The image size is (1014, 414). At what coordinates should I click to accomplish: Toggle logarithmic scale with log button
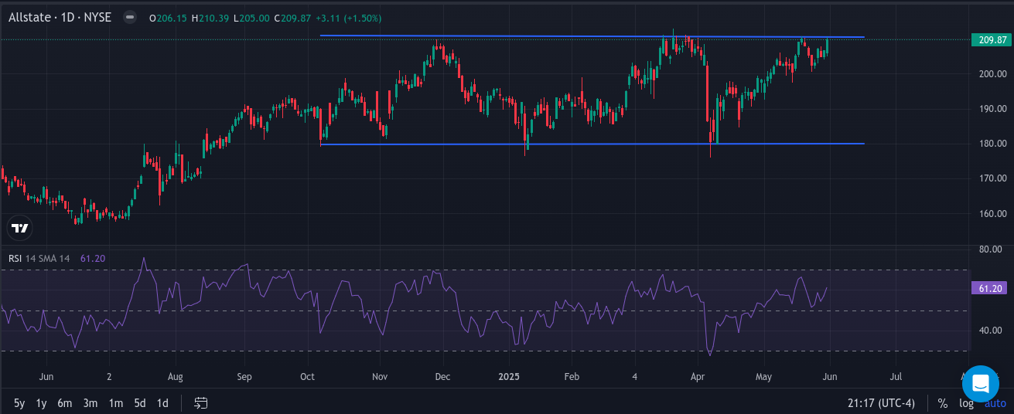[966, 402]
